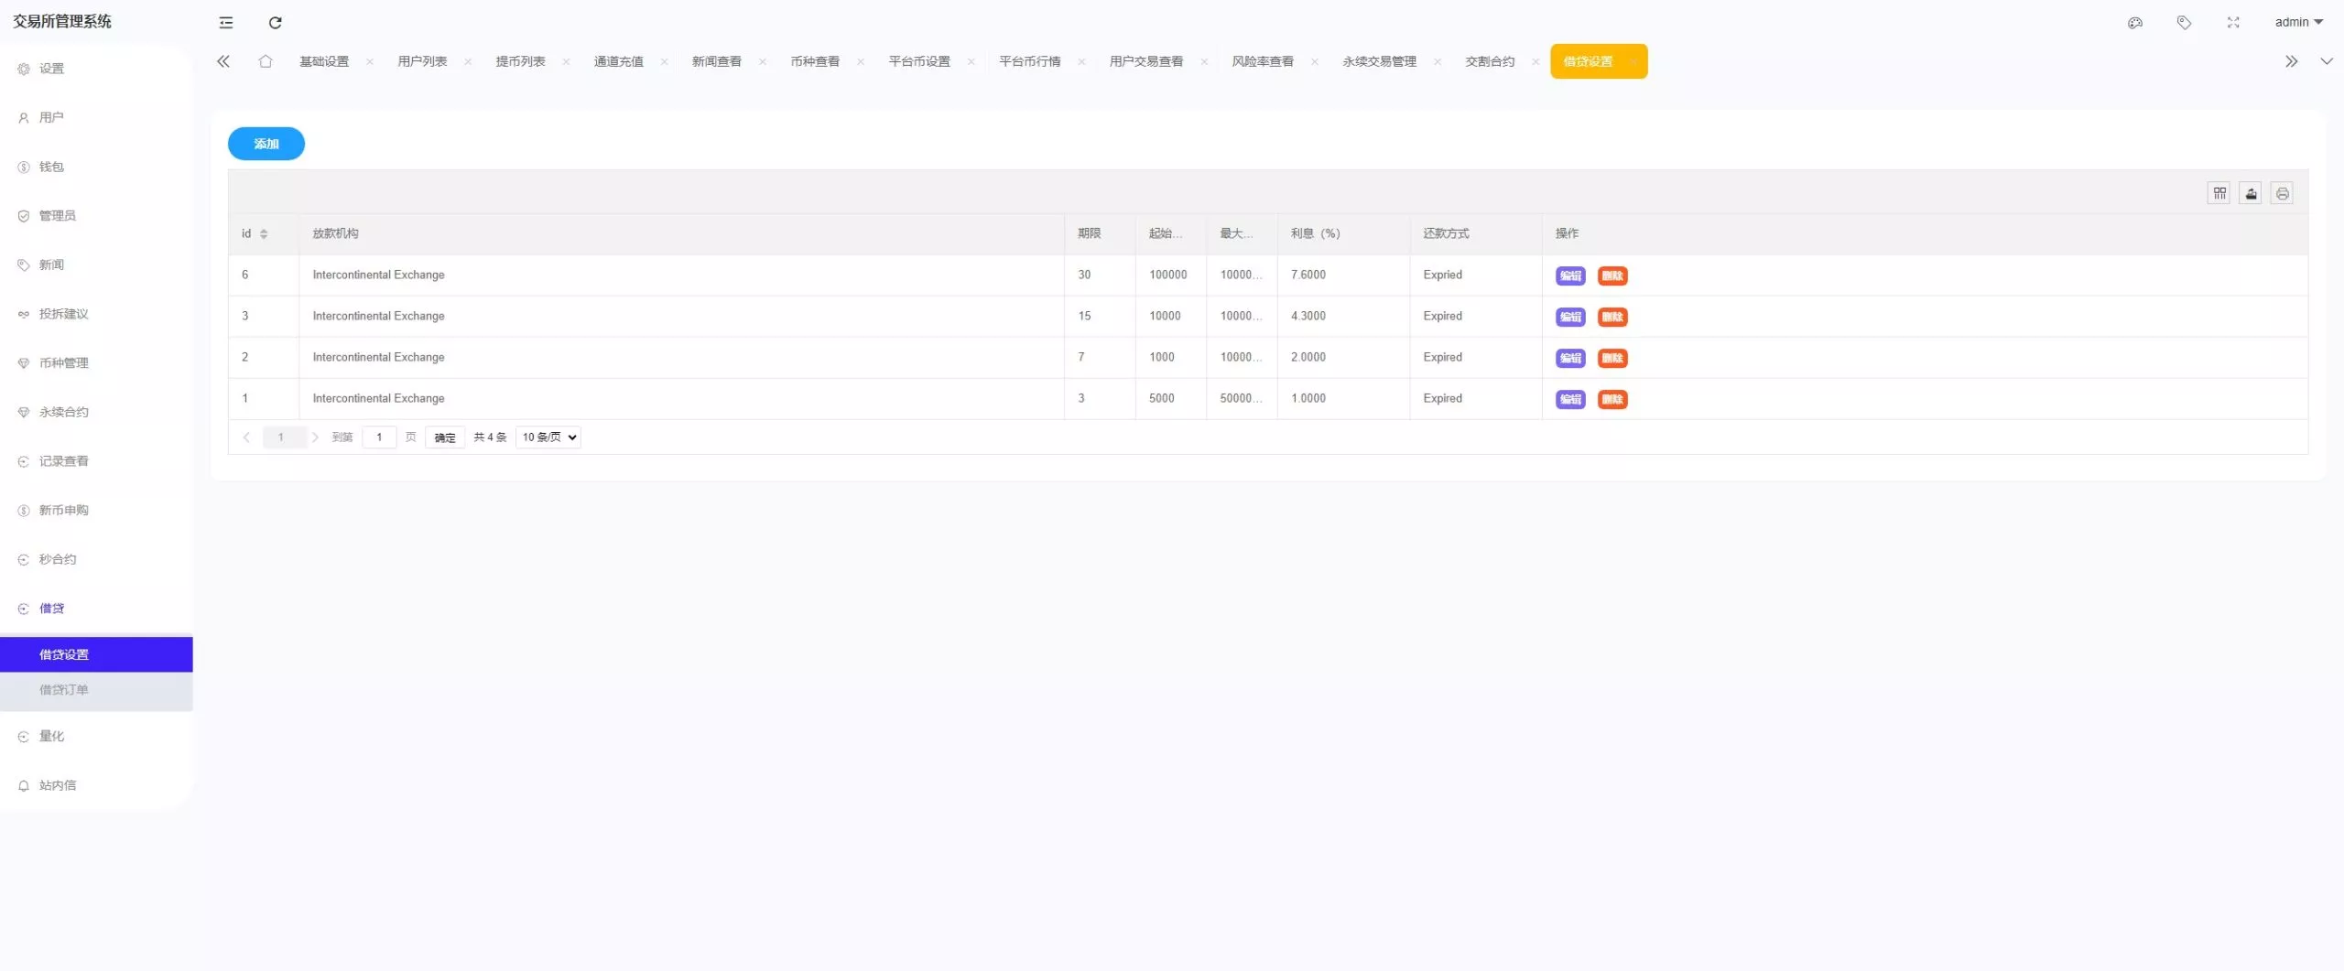Open the column settings icon above the table
Viewport: 2344px width, 971px height.
(2220, 193)
